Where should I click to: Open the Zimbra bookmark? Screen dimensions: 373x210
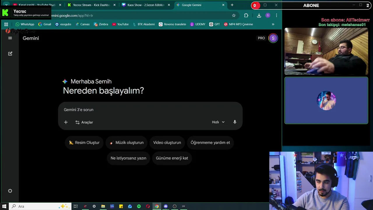(101, 24)
